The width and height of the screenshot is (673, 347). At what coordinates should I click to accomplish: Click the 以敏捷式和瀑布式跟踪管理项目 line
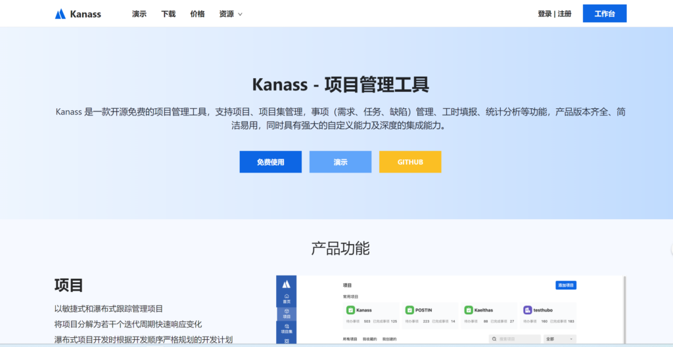tap(108, 308)
